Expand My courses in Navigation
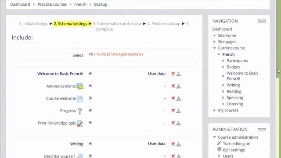The height and width of the screenshot is (158, 281). pyautogui.click(x=215, y=110)
